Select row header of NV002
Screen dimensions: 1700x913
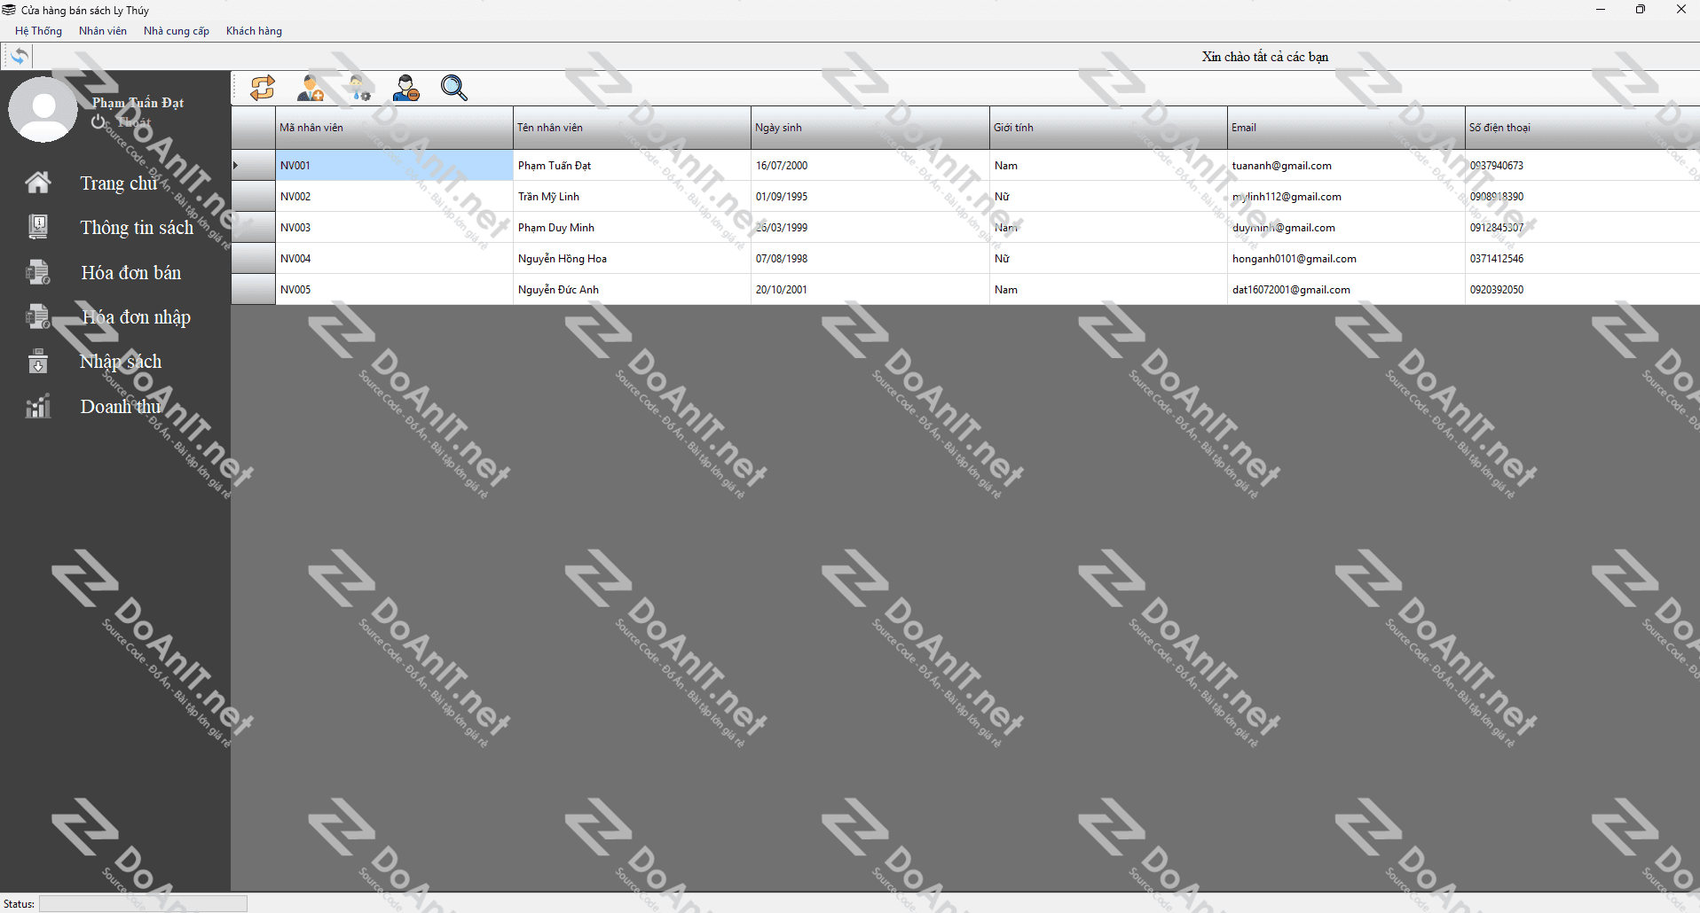(x=254, y=196)
